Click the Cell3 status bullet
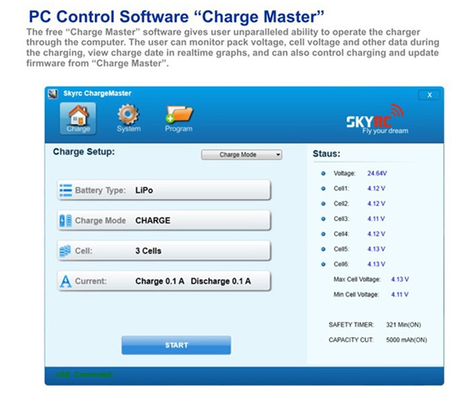Viewport: 471px width, 394px height. [x=323, y=219]
